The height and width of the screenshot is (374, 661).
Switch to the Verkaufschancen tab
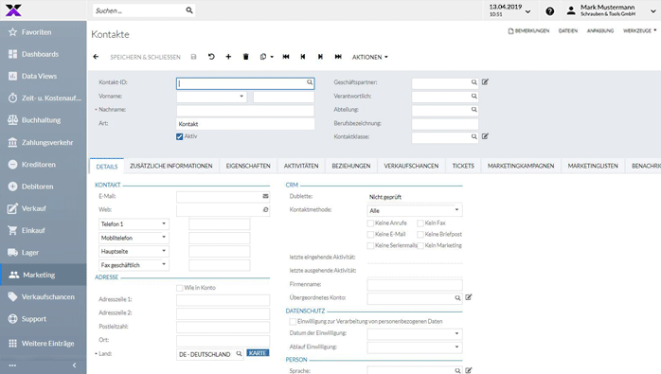[411, 166]
